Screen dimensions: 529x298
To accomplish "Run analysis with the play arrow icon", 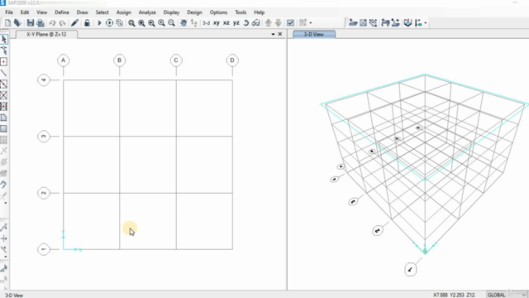I will [x=99, y=23].
